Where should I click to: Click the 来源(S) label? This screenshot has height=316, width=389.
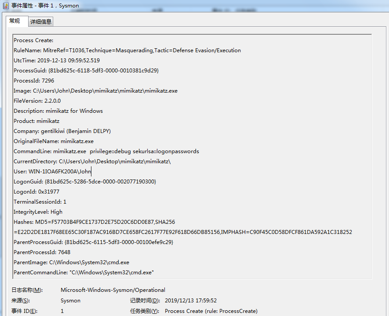coord(21,301)
